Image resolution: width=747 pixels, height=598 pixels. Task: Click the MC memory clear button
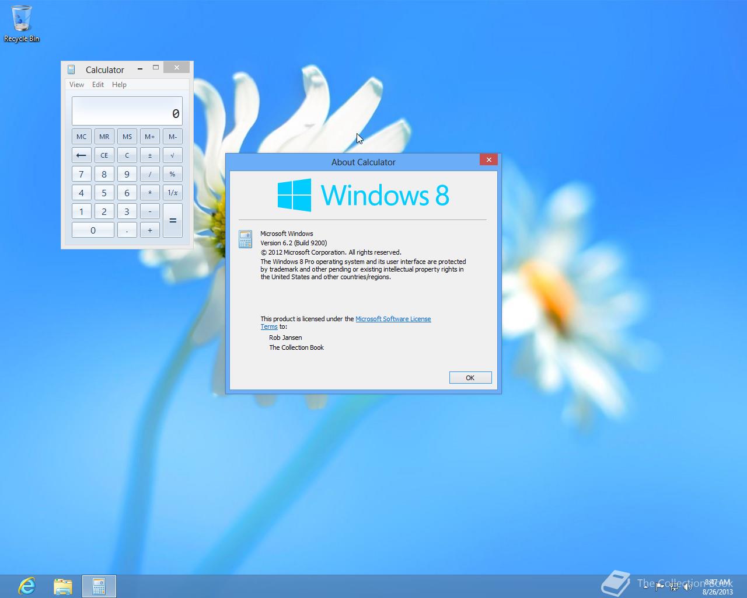coord(81,137)
